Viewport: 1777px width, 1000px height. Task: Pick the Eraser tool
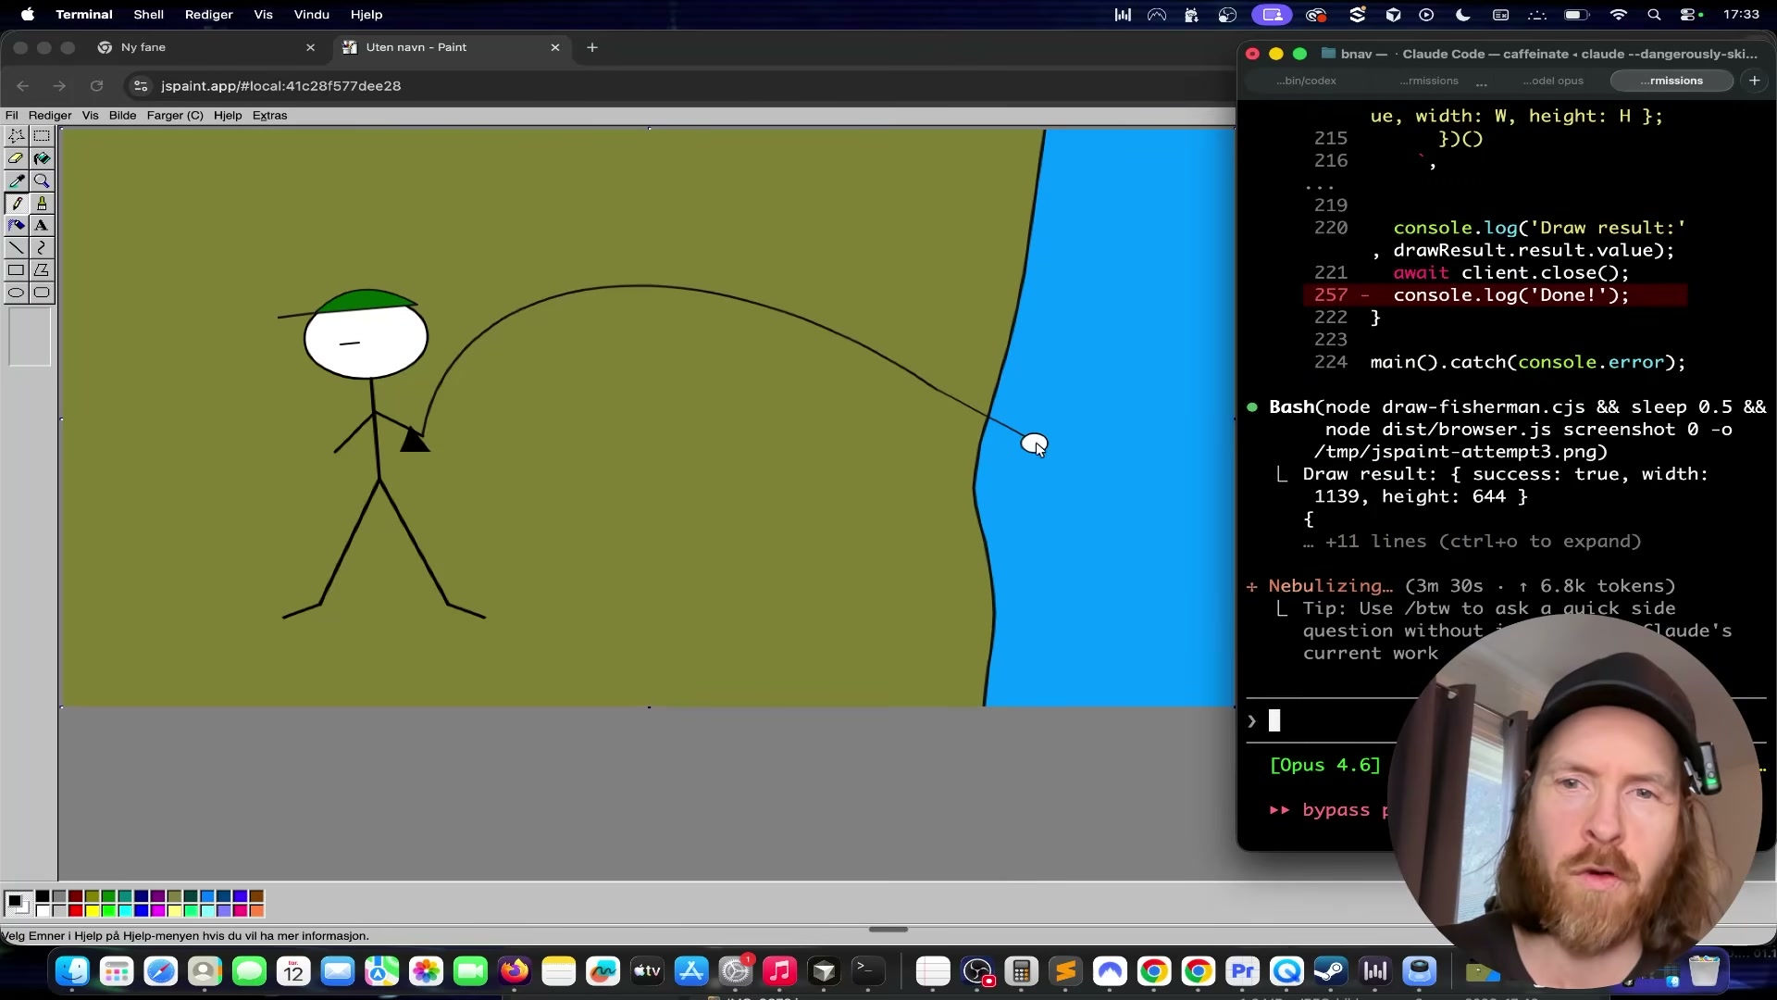pos(17,158)
